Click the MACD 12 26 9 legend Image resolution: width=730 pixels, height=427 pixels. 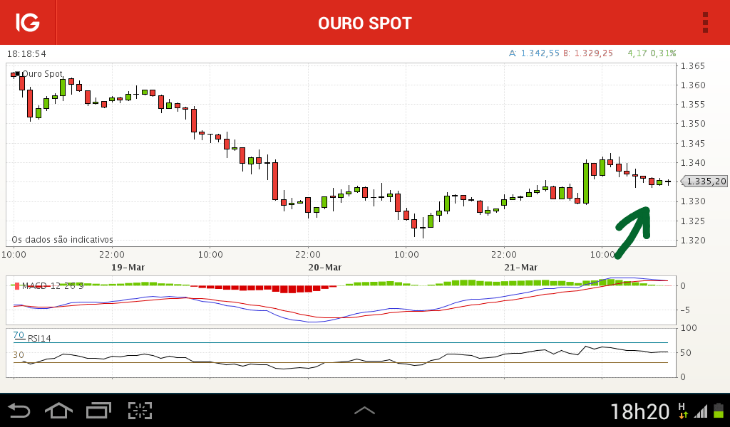pos(53,286)
